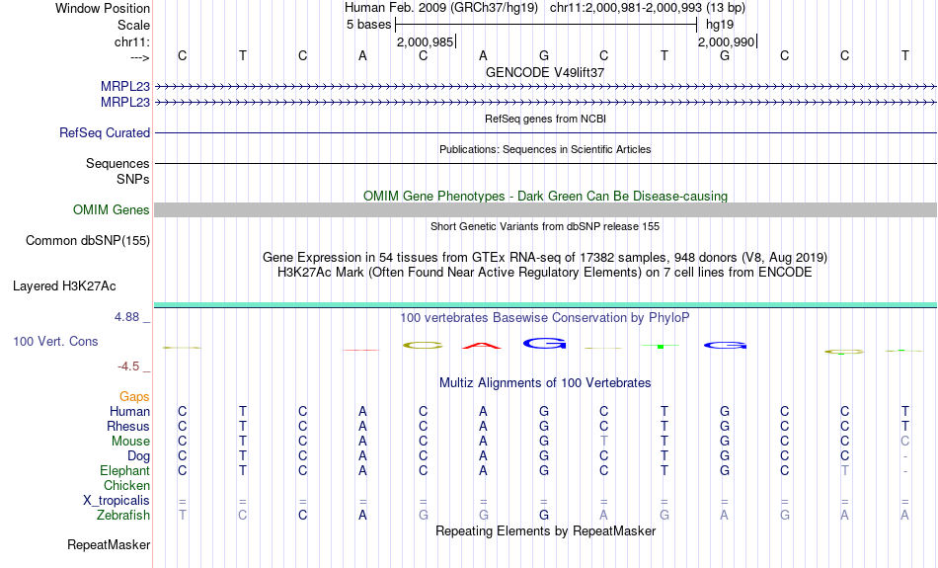Click the Sequences track label
The image size is (938, 568).
pos(117,163)
